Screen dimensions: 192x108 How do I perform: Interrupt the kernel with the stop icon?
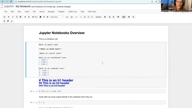point(40,17)
